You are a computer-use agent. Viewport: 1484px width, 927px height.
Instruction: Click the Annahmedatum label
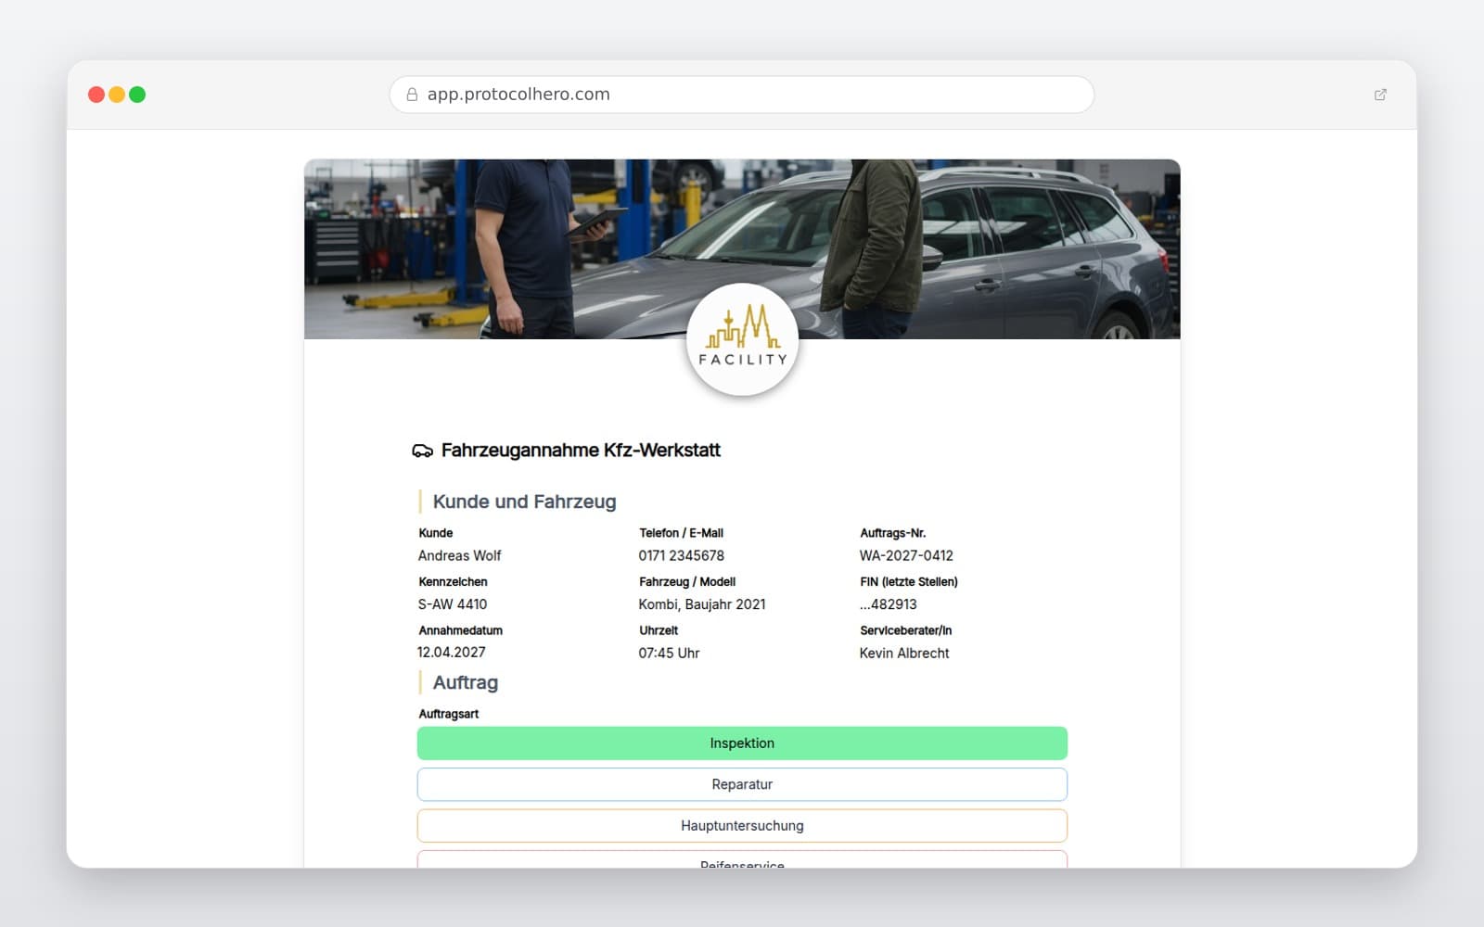pos(460,630)
